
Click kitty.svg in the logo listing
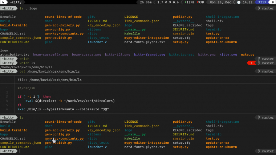[228, 54]
